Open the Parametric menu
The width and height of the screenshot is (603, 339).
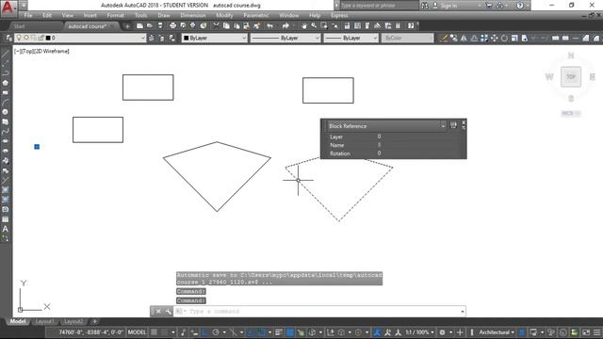coord(255,15)
